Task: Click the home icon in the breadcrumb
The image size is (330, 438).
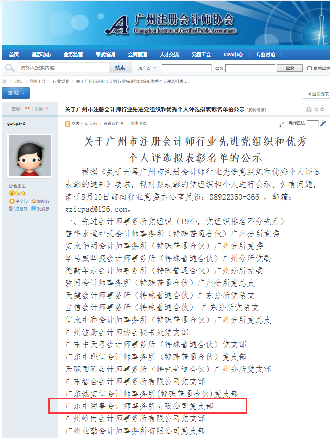Action: (5, 82)
